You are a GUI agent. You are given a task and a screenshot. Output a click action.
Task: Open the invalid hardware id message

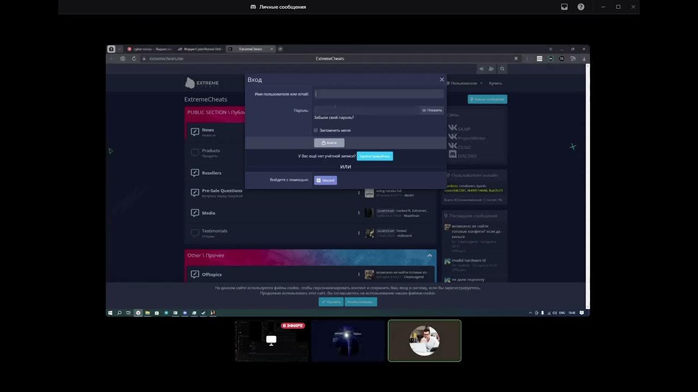468,260
